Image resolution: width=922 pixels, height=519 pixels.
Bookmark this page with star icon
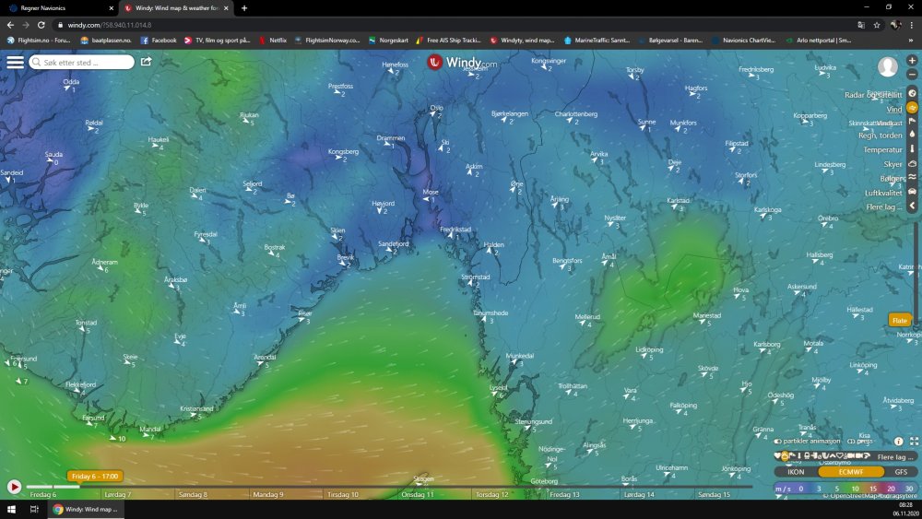[x=877, y=25]
